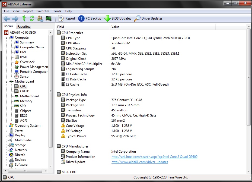Open the Overclock flame icon item
252x182 pixels.
(x=17, y=62)
